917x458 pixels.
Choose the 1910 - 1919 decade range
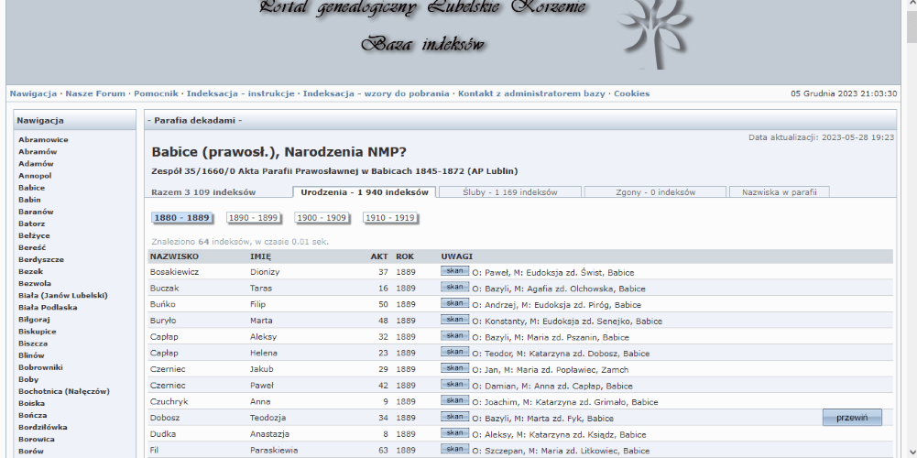(x=389, y=218)
